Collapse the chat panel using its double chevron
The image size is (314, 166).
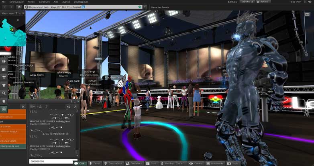point(69,107)
